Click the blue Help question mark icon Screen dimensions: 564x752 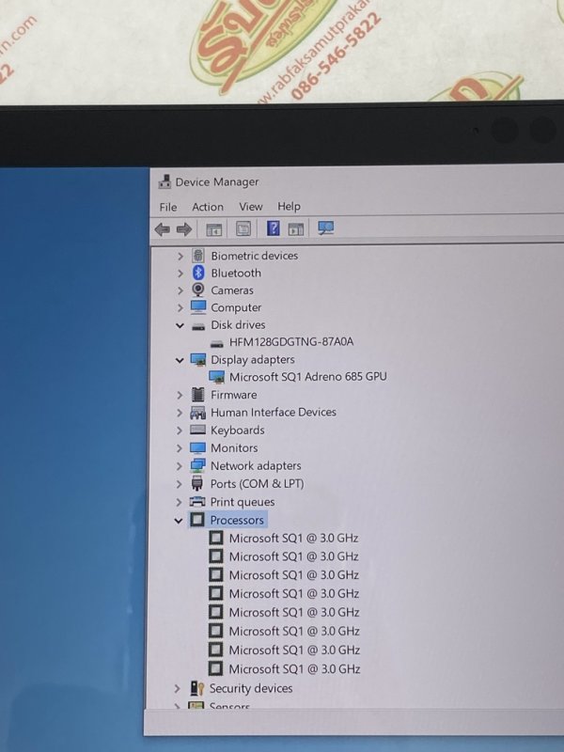(273, 227)
